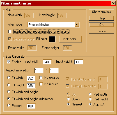This screenshot has height=115, width=117.
Task: Select the Percent radio button
Action: tap(9, 105)
